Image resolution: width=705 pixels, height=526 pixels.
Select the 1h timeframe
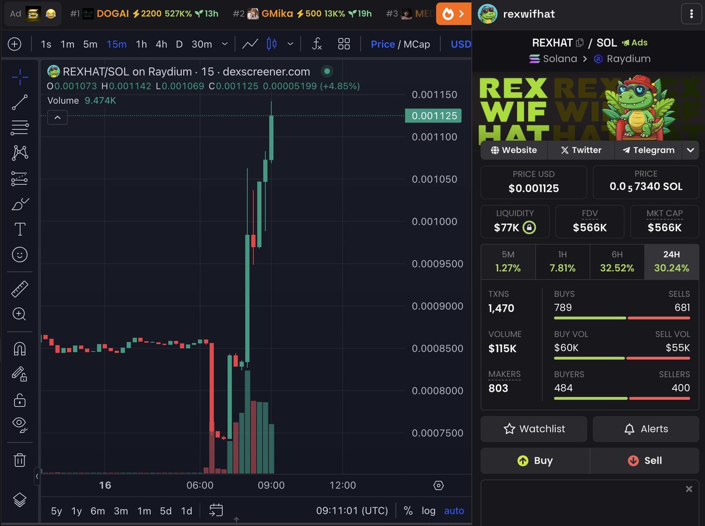tap(142, 44)
